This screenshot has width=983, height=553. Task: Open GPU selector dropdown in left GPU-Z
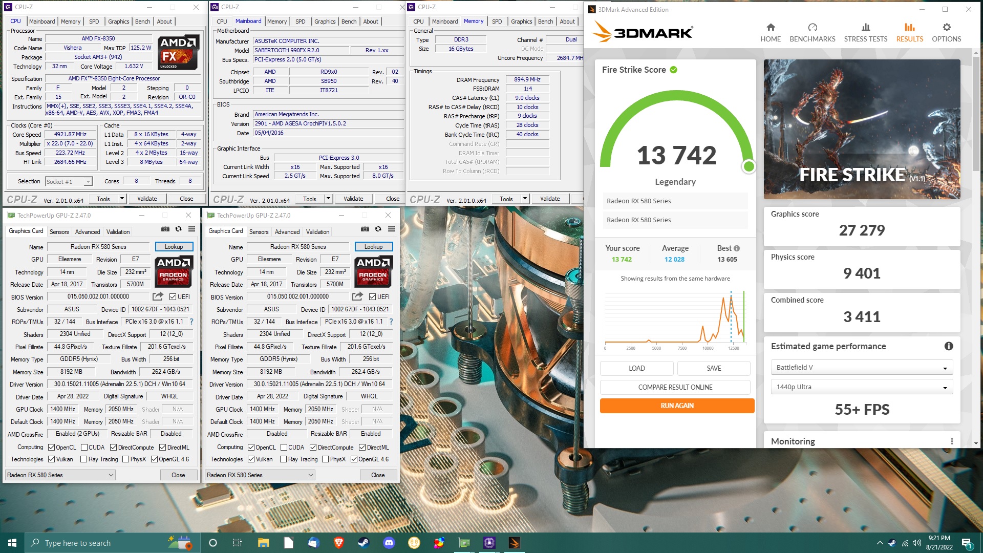pyautogui.click(x=60, y=475)
